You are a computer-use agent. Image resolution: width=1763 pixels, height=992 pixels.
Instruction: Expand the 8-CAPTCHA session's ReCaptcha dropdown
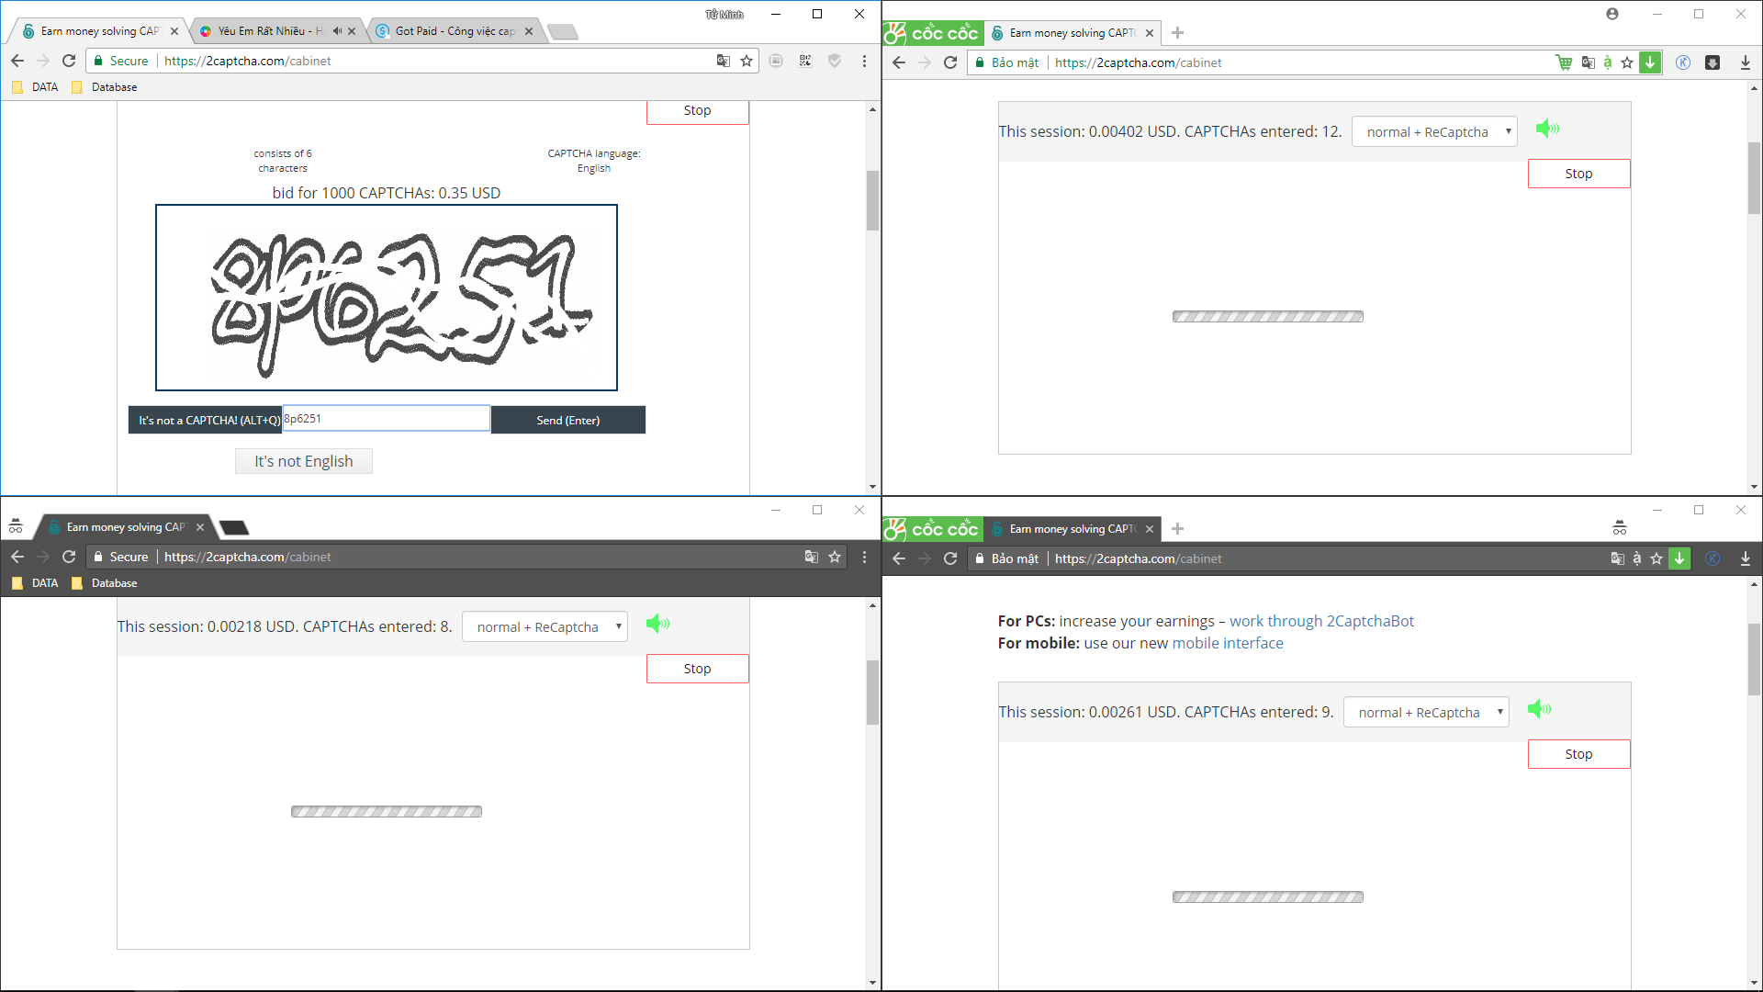point(545,627)
